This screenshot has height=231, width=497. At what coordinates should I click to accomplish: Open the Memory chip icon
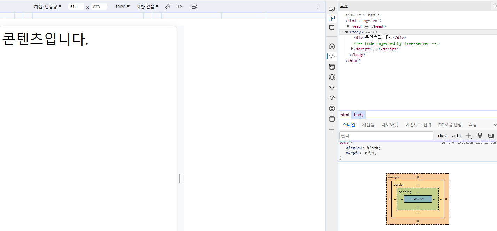pos(332,109)
